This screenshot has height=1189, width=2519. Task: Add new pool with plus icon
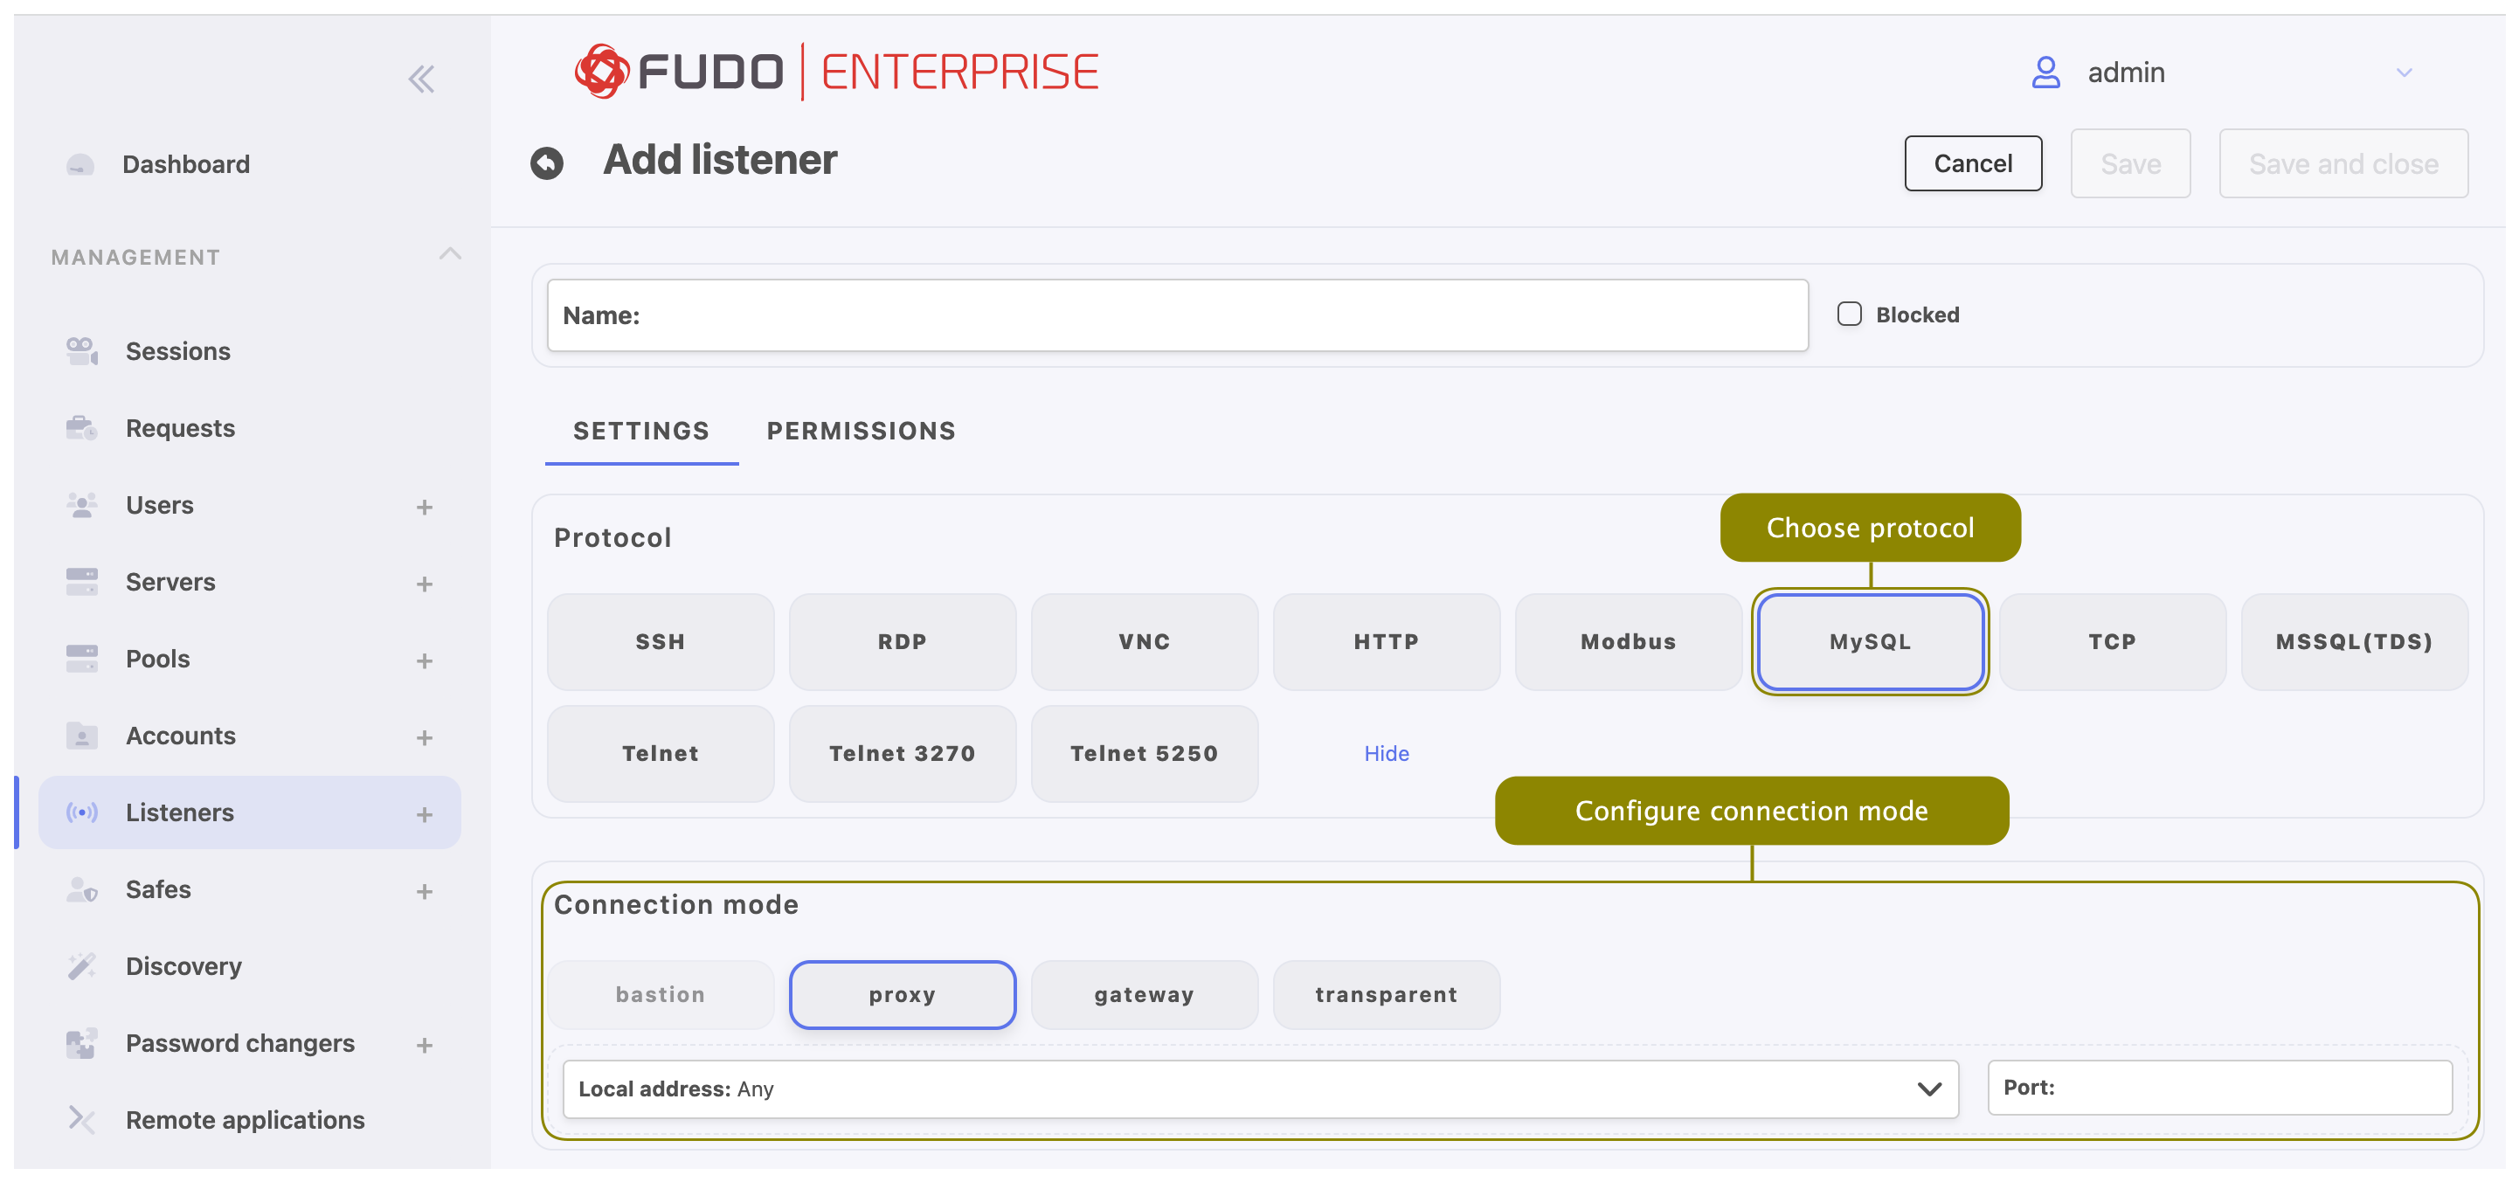(425, 661)
